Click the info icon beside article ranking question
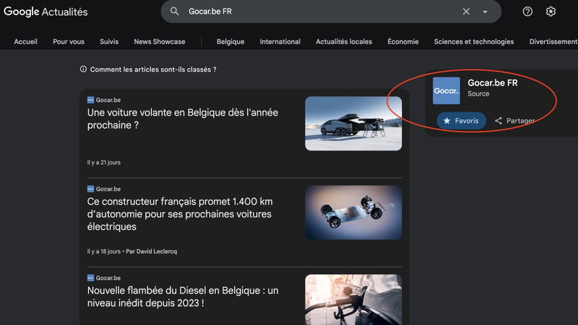The image size is (578, 325). (x=83, y=69)
